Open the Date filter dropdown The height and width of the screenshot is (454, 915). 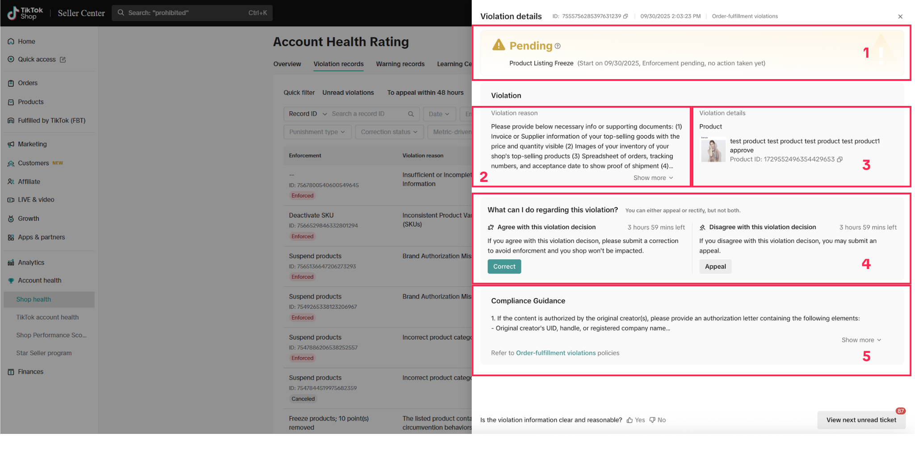(x=439, y=114)
